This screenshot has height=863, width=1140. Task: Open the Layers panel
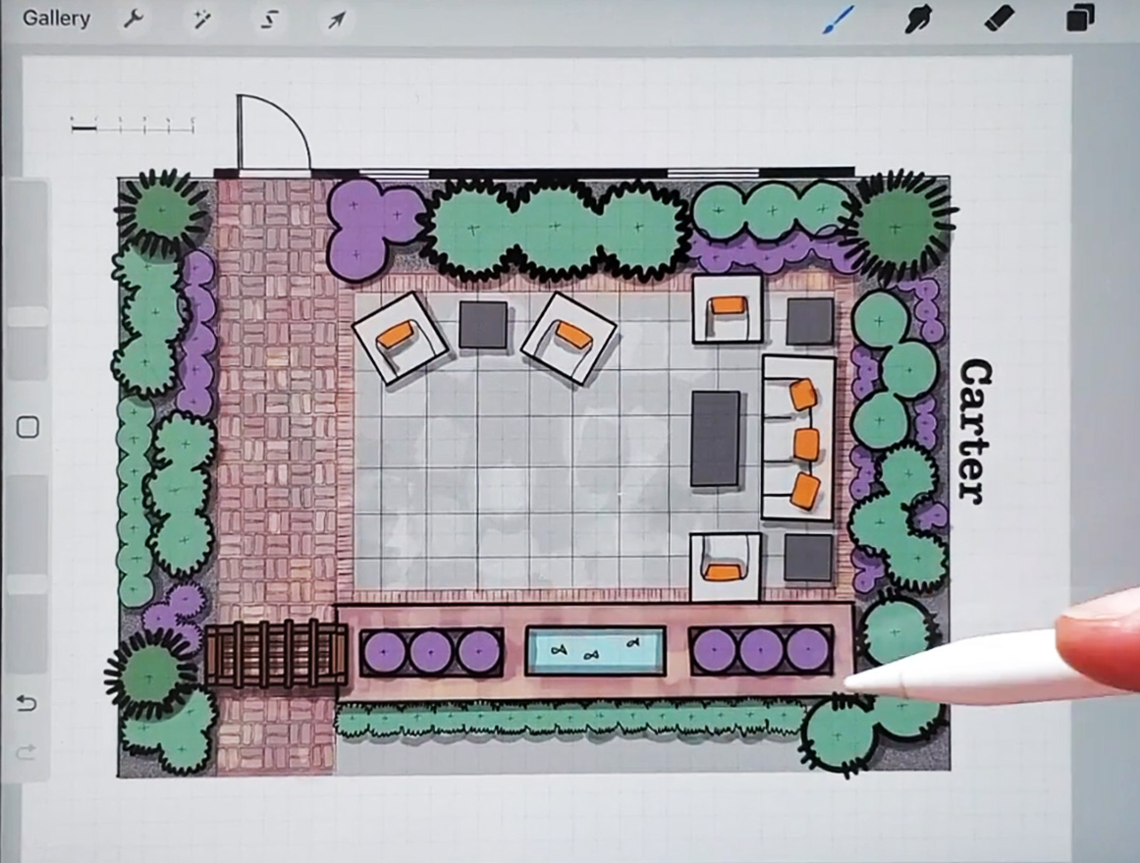[1080, 19]
